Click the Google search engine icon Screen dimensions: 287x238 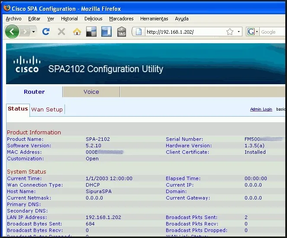click(251, 32)
